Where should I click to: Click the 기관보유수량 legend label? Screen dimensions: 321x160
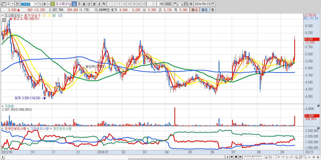tap(39, 128)
